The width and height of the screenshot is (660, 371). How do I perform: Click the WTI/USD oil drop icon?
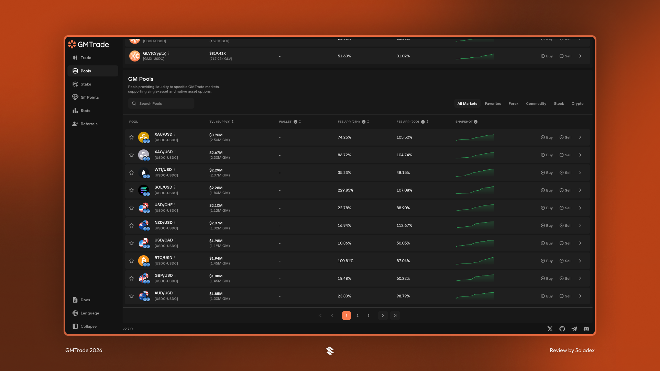tap(144, 172)
